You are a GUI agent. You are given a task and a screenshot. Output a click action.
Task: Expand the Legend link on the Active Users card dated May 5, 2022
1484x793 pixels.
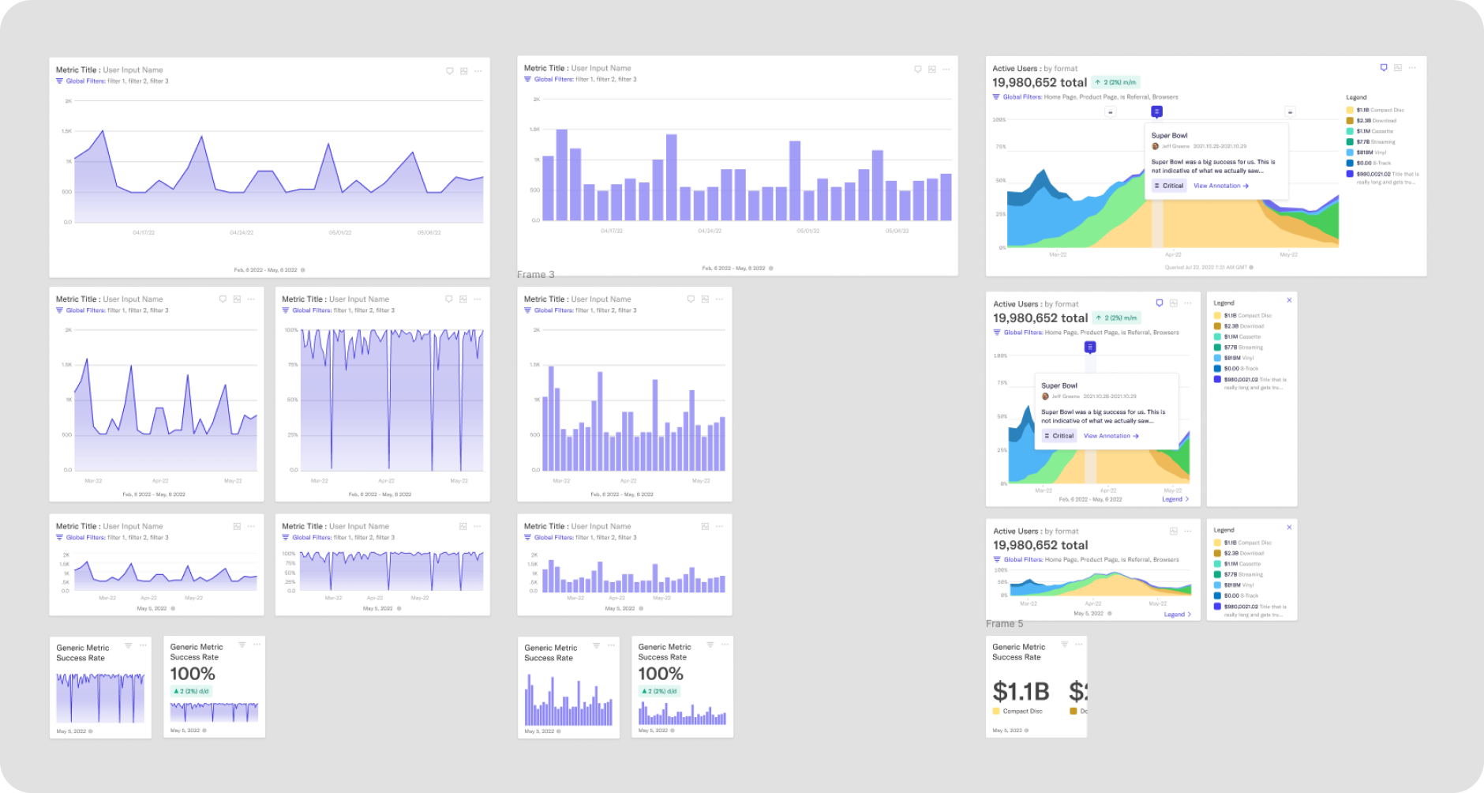(x=1178, y=614)
